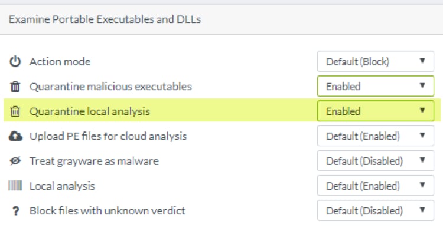Screen dimensions: 443x228
Task: Open the Local analysis Default (Enabled) dropdown
Action: click(376, 186)
